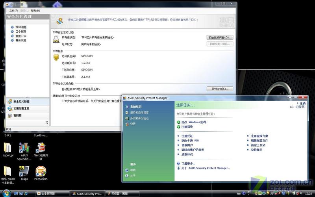Click green arrow icon beside 注册指纹

tap(178, 127)
